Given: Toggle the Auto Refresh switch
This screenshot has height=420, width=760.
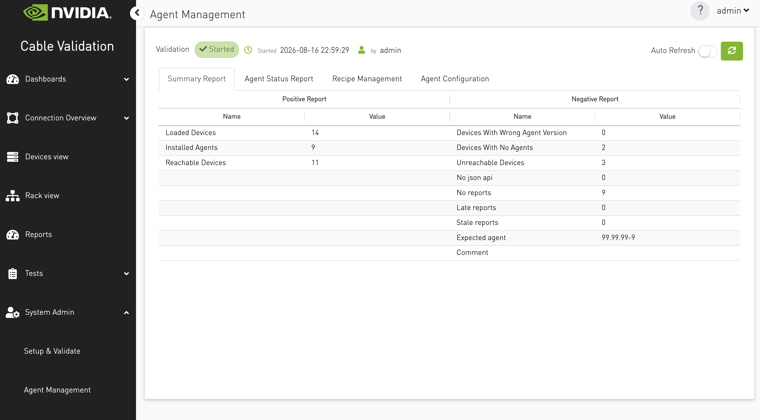Looking at the screenshot, I should pyautogui.click(x=707, y=51).
